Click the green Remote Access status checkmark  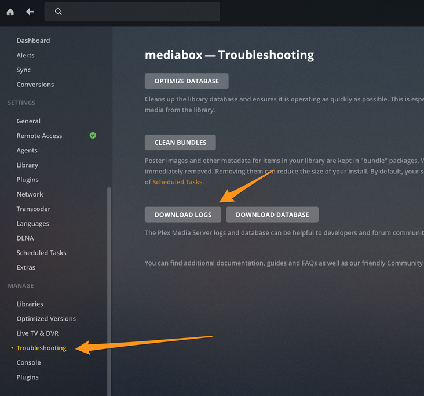(x=93, y=135)
